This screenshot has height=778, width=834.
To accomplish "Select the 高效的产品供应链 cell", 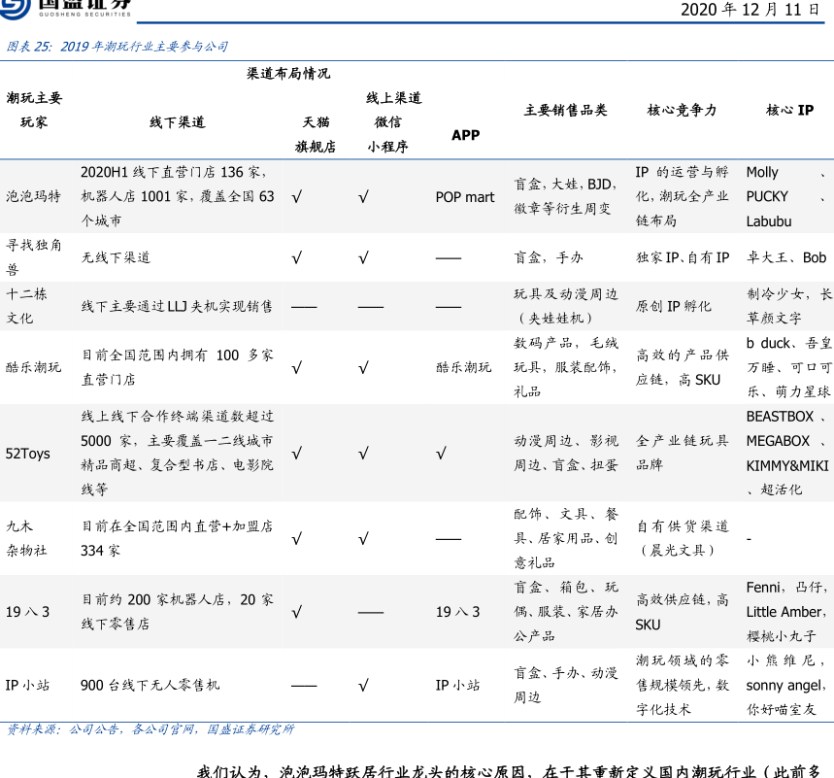I will (682, 367).
